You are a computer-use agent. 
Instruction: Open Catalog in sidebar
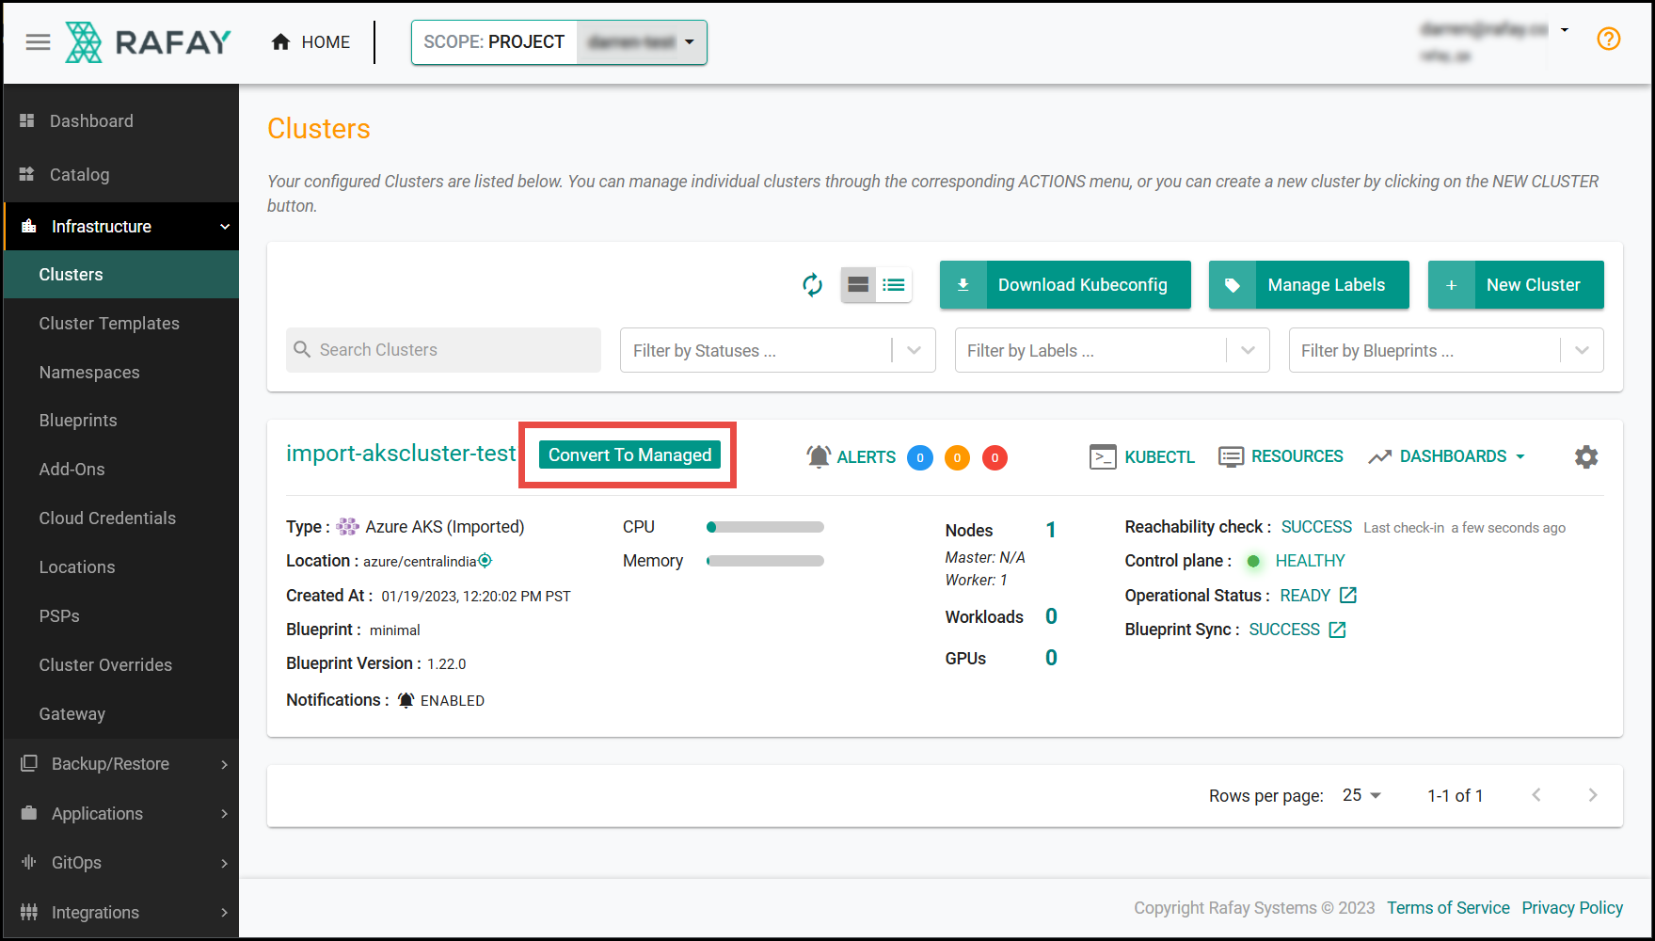click(121, 175)
